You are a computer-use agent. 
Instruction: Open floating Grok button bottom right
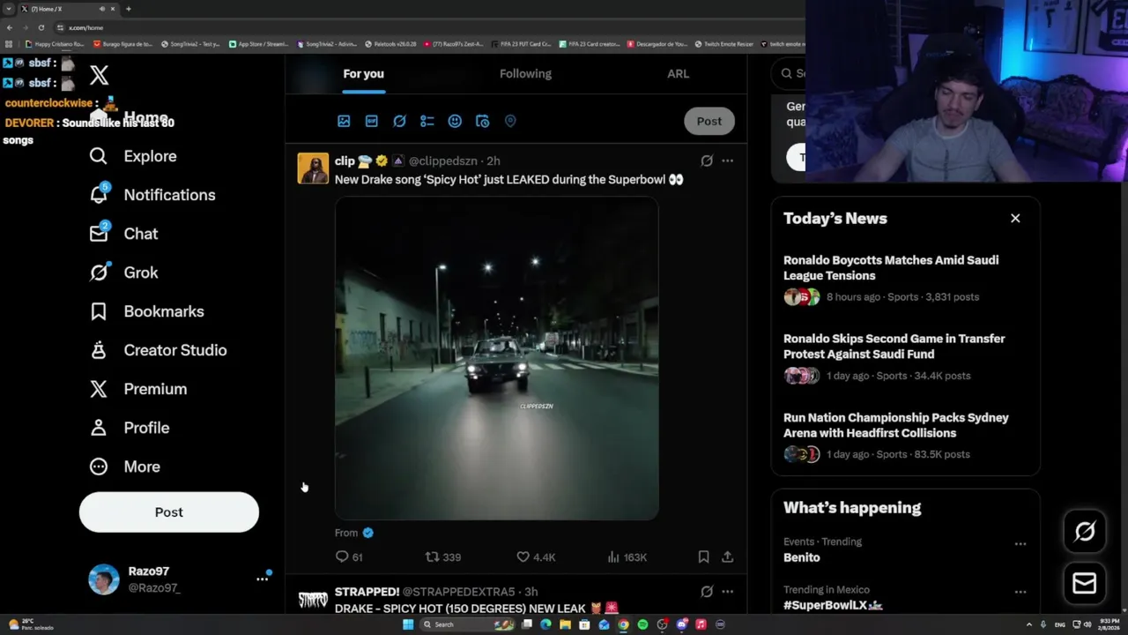point(1085,531)
